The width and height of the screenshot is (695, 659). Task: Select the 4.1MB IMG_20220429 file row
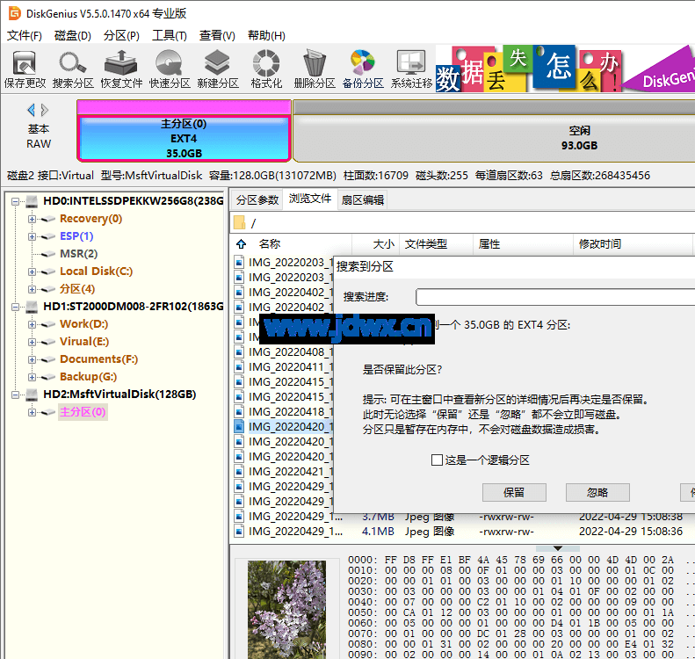pos(462,532)
